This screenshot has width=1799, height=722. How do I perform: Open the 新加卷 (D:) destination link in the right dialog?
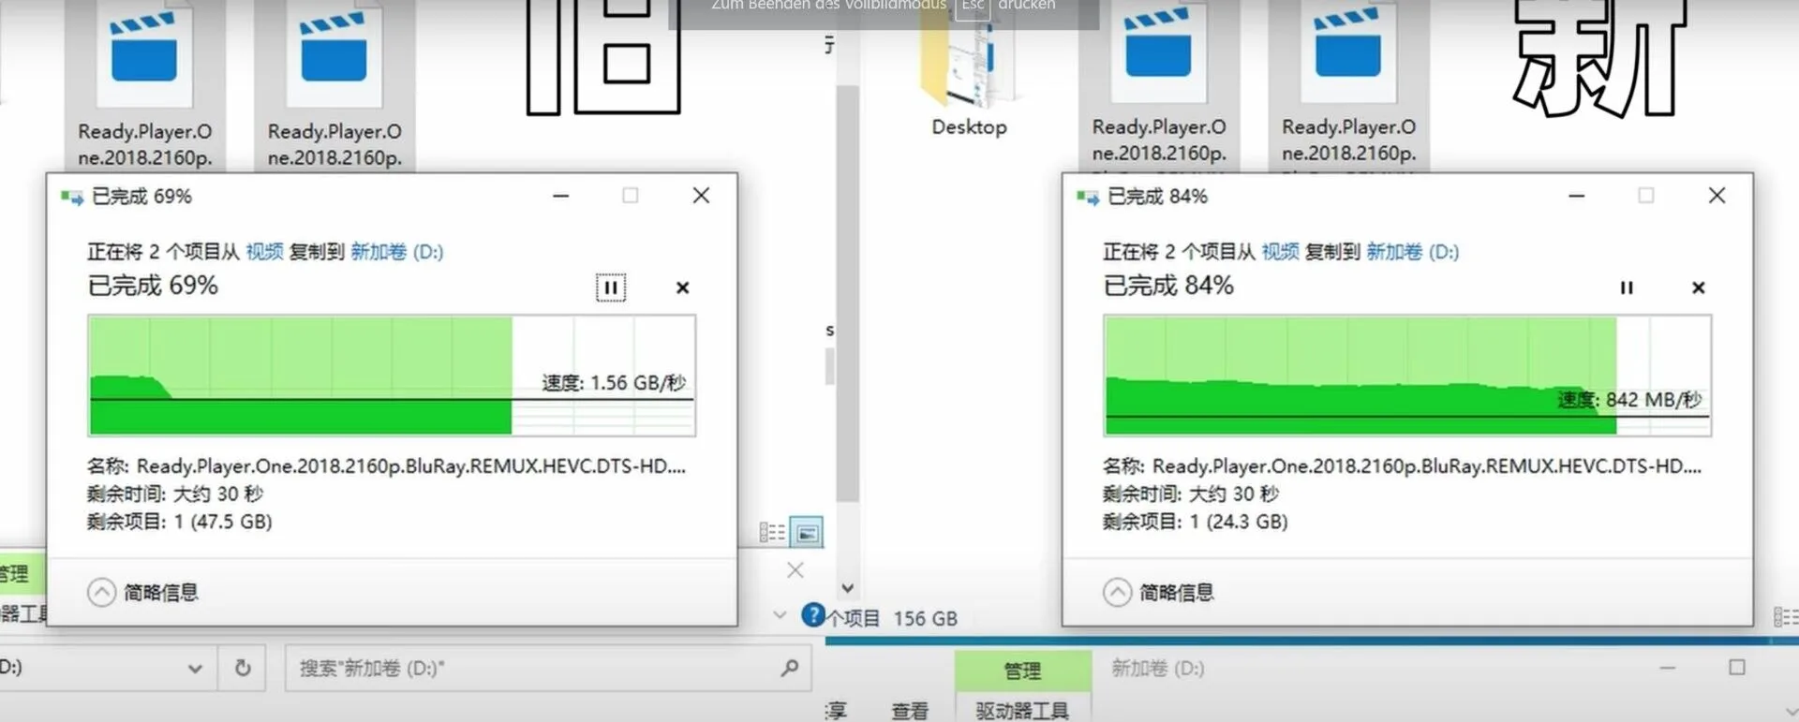pos(1412,251)
